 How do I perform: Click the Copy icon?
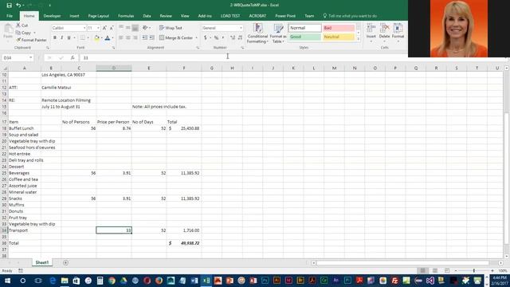18,33
